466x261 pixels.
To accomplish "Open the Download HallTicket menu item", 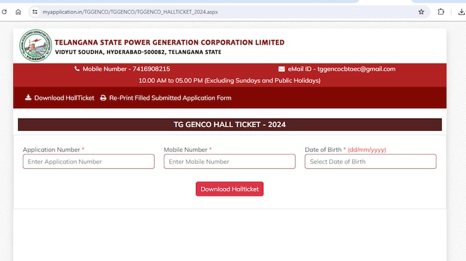I will 59,98.
